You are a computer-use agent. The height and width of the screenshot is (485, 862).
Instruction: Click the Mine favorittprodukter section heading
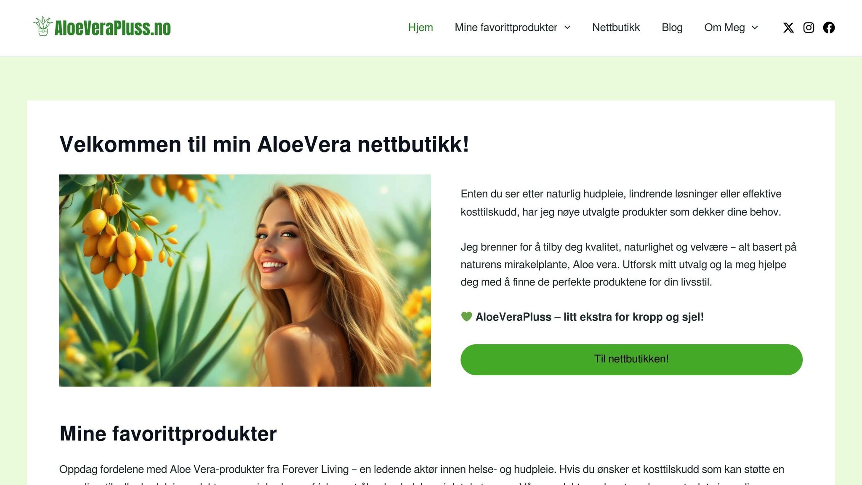pyautogui.click(x=168, y=434)
